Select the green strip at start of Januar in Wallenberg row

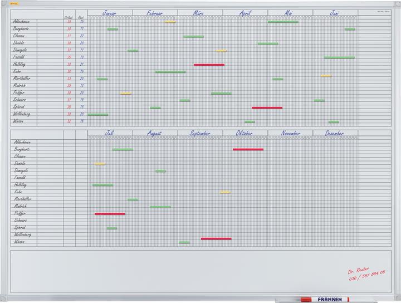click(98, 115)
